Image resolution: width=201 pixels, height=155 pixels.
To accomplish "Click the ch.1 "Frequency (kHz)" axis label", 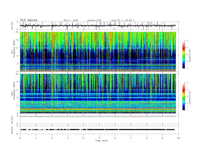I will pos(14,48).
